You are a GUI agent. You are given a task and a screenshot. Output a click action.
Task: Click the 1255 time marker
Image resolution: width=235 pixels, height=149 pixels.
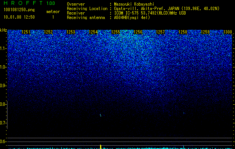115,32
